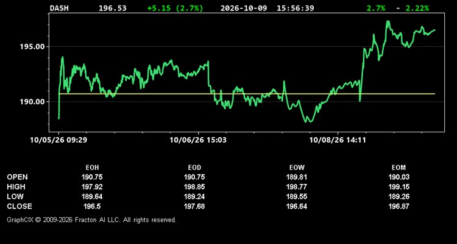
Task: Click the EOM open value 190.03
Action: tap(399, 177)
